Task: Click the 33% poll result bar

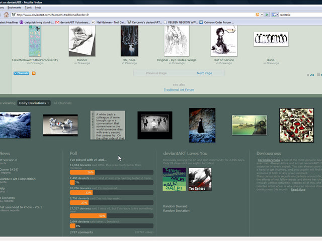Action: pos(112,192)
